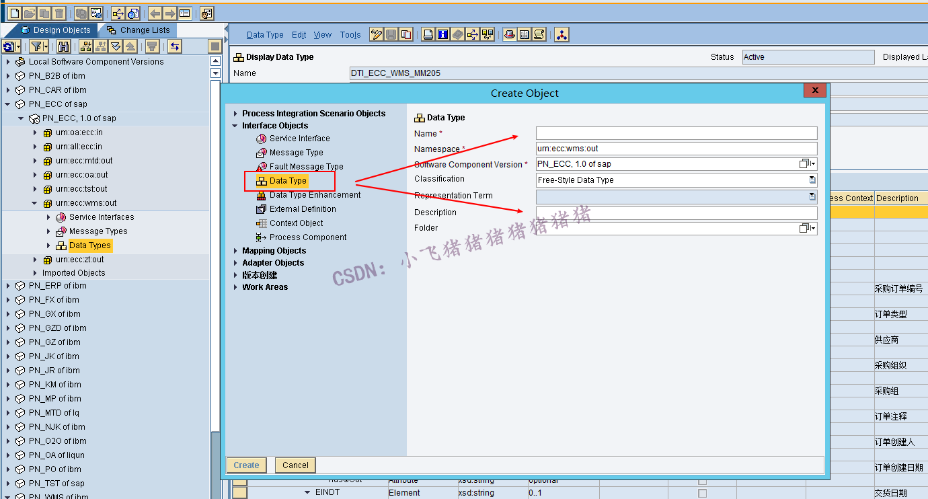
Task: Open Classification dropdown list
Action: (812, 180)
